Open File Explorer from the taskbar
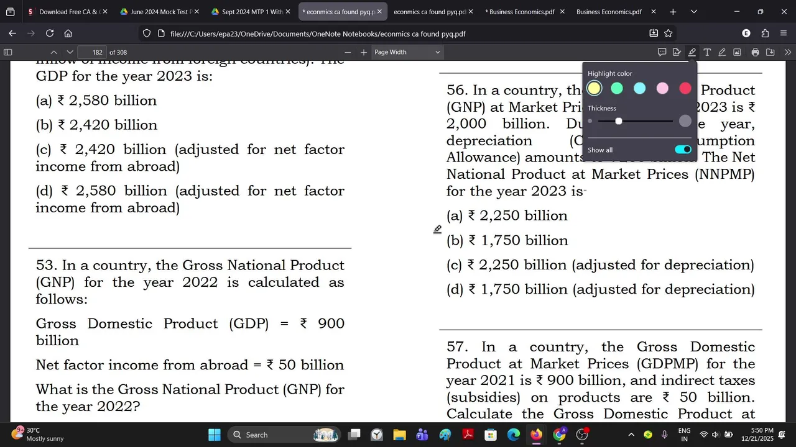 point(399,435)
